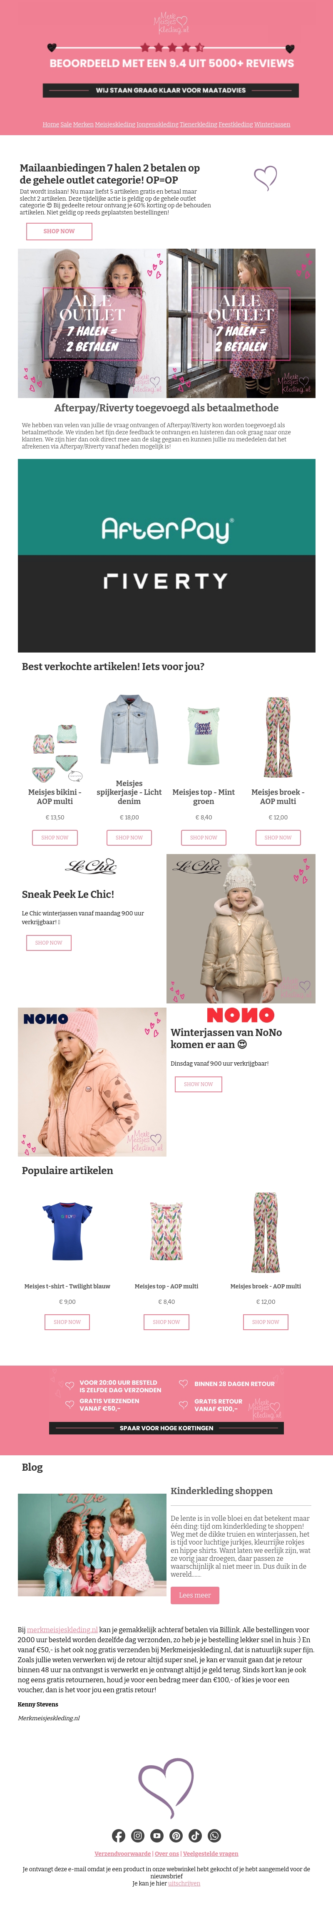333x1923 pixels.
Task: Click SHOW NOW for NoNo winterjassen
Action: coord(198,1084)
